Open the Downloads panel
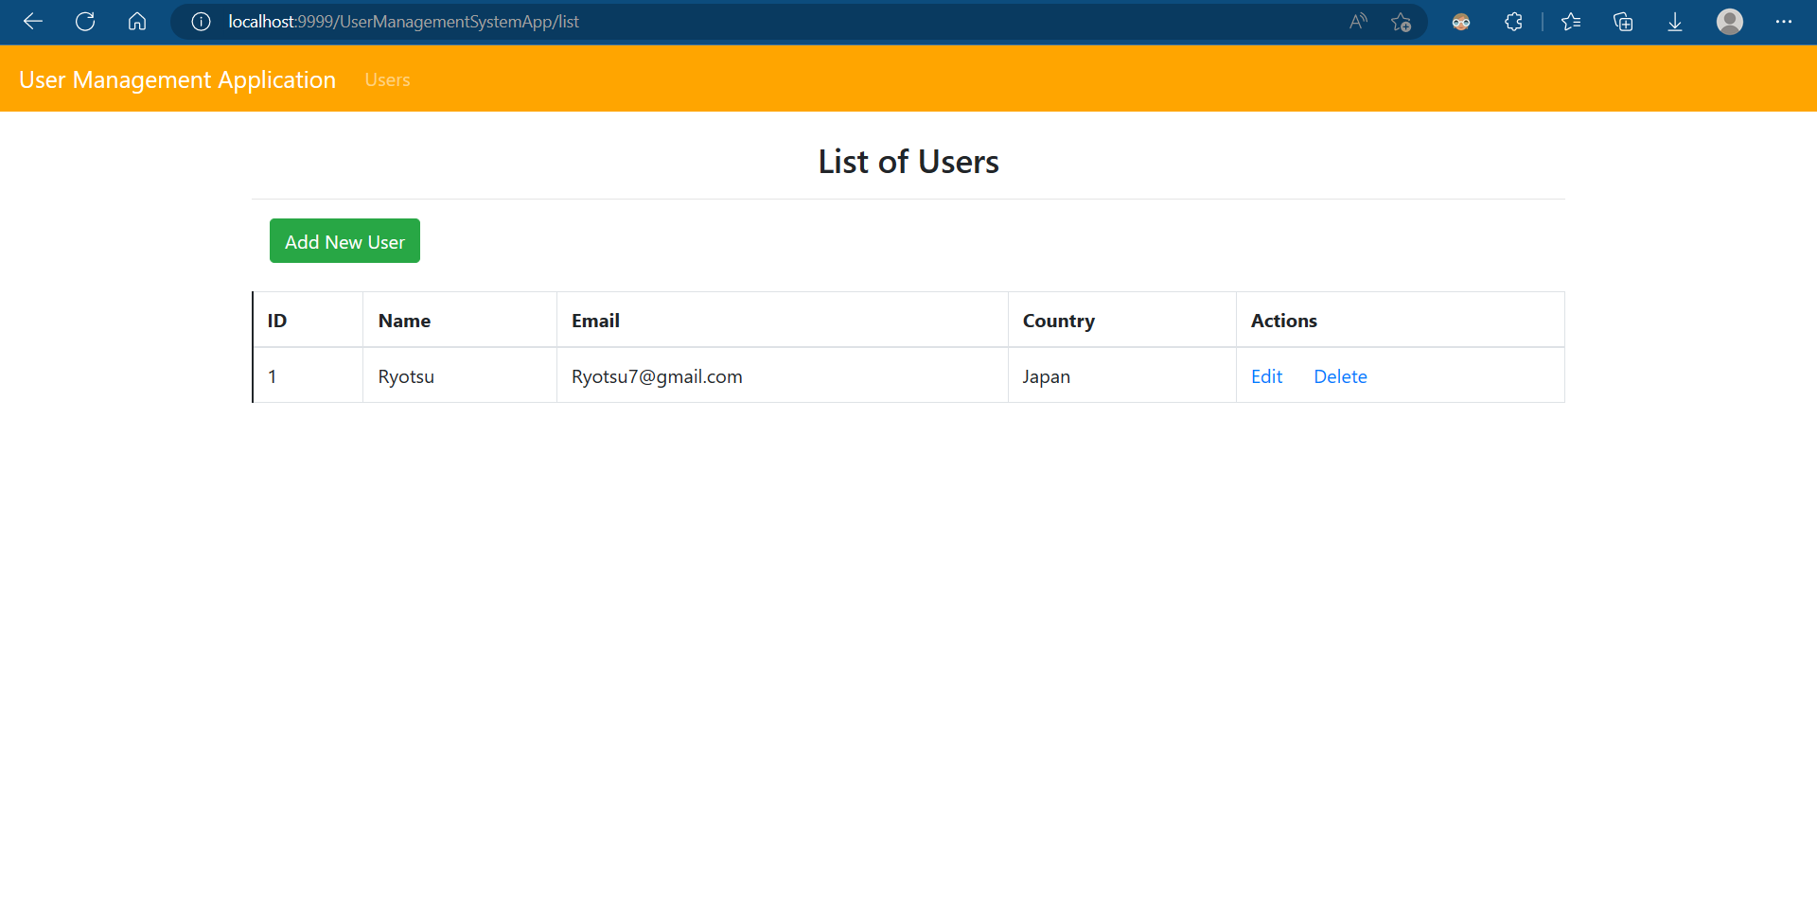The image size is (1817, 905). 1675,22
